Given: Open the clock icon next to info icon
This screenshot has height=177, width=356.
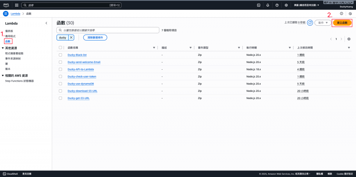Looking at the screenshot, I should coord(350,14).
